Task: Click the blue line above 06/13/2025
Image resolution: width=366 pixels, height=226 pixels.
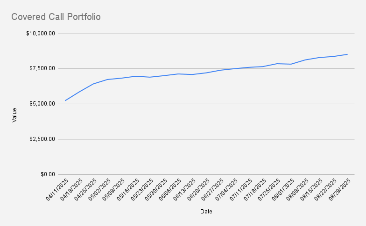Action: pyautogui.click(x=192, y=74)
